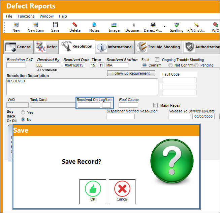Switch to the Defer tab
Screen dimensions: 220x213
(46, 47)
